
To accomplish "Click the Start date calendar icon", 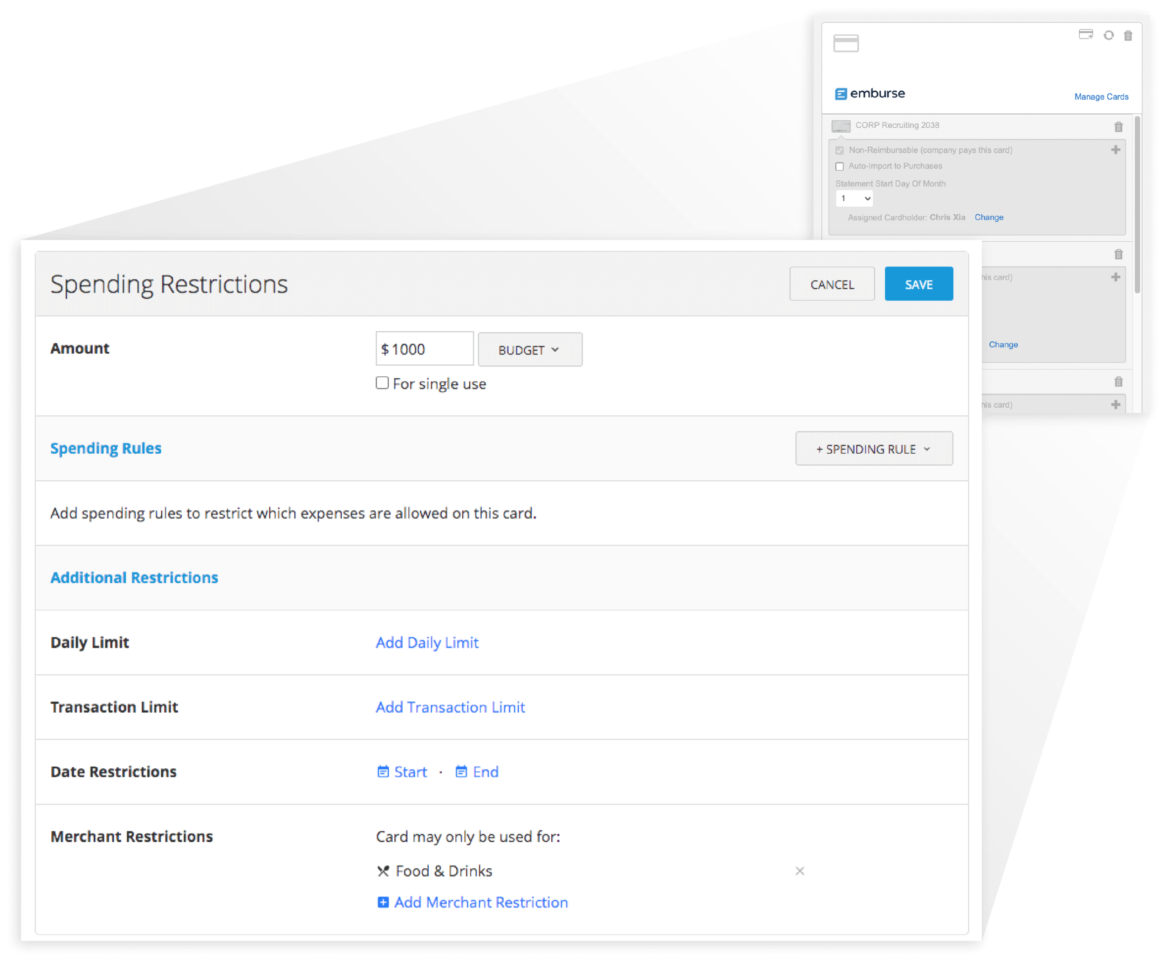I will pyautogui.click(x=383, y=771).
